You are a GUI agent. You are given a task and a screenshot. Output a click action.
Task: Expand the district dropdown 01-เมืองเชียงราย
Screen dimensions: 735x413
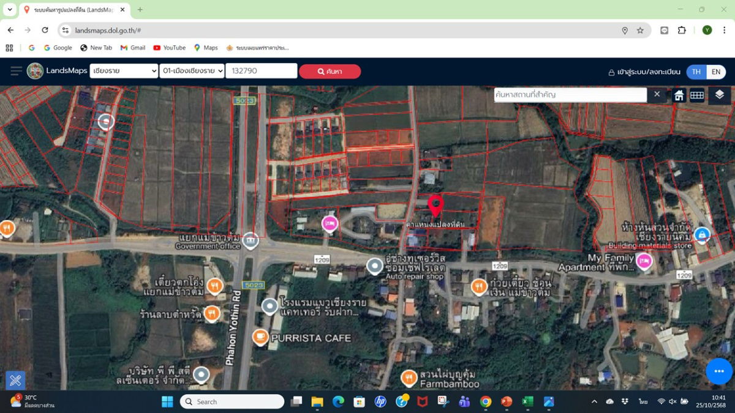point(192,71)
